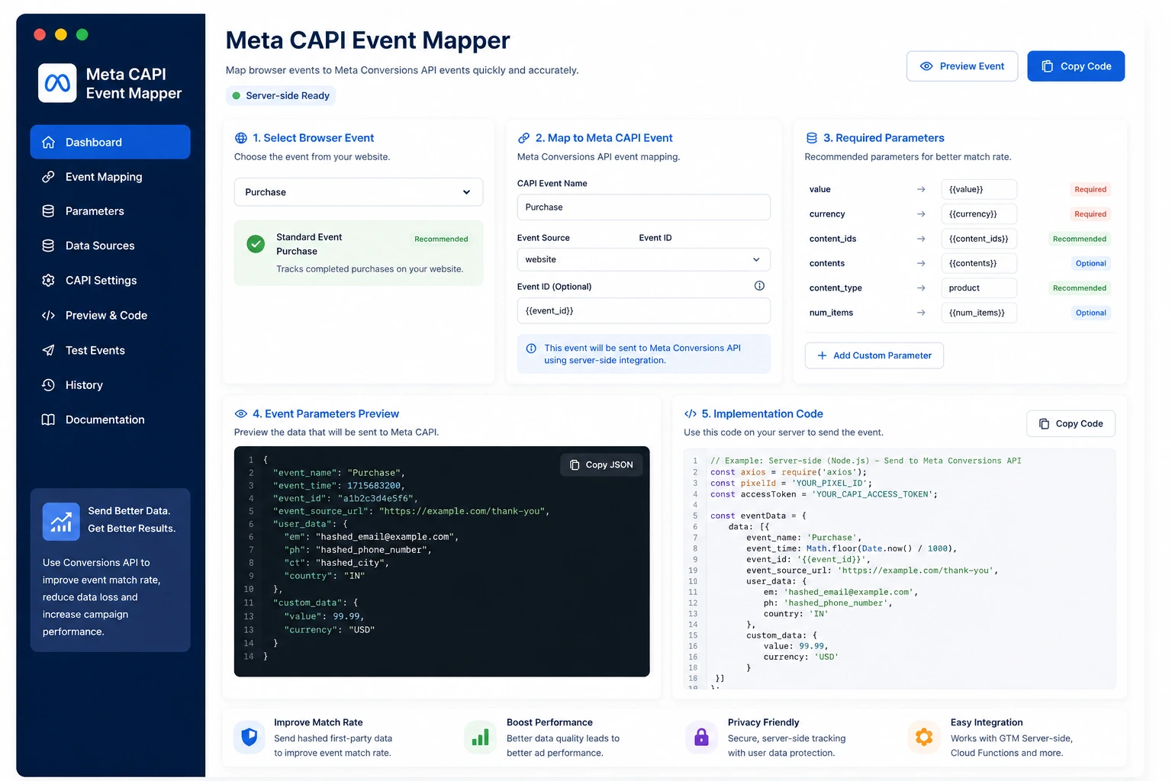The height and width of the screenshot is (781, 1172).
Task: Click the "event_name": "Purchase" JSON line
Action: pos(339,473)
